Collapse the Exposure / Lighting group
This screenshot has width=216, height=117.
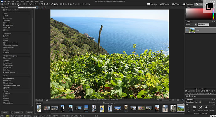coord(3,56)
